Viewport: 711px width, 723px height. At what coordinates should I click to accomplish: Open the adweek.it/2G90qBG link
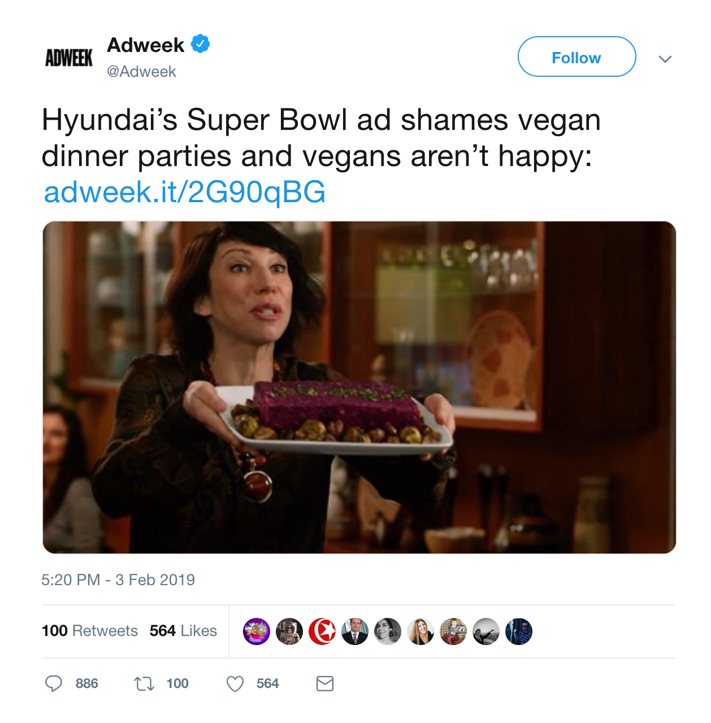click(x=185, y=192)
